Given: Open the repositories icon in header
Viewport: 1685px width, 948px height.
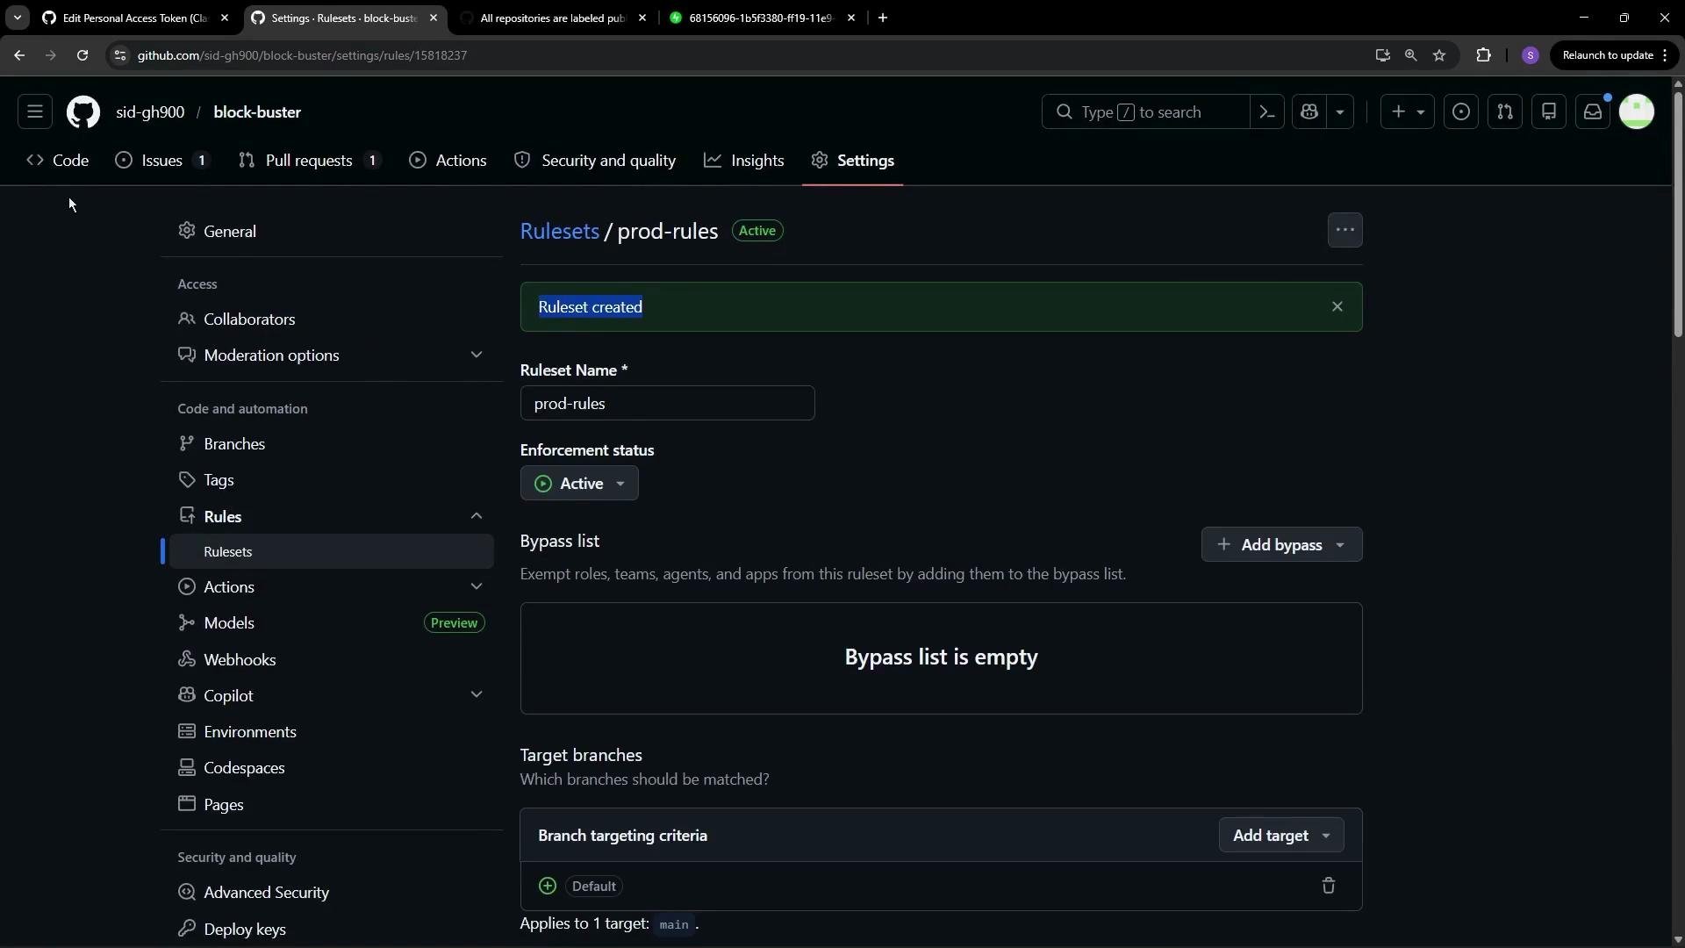Looking at the screenshot, I should pyautogui.click(x=1549, y=111).
